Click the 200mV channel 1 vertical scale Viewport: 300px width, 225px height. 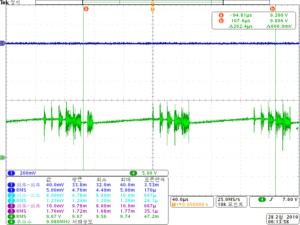pyautogui.click(x=28, y=173)
